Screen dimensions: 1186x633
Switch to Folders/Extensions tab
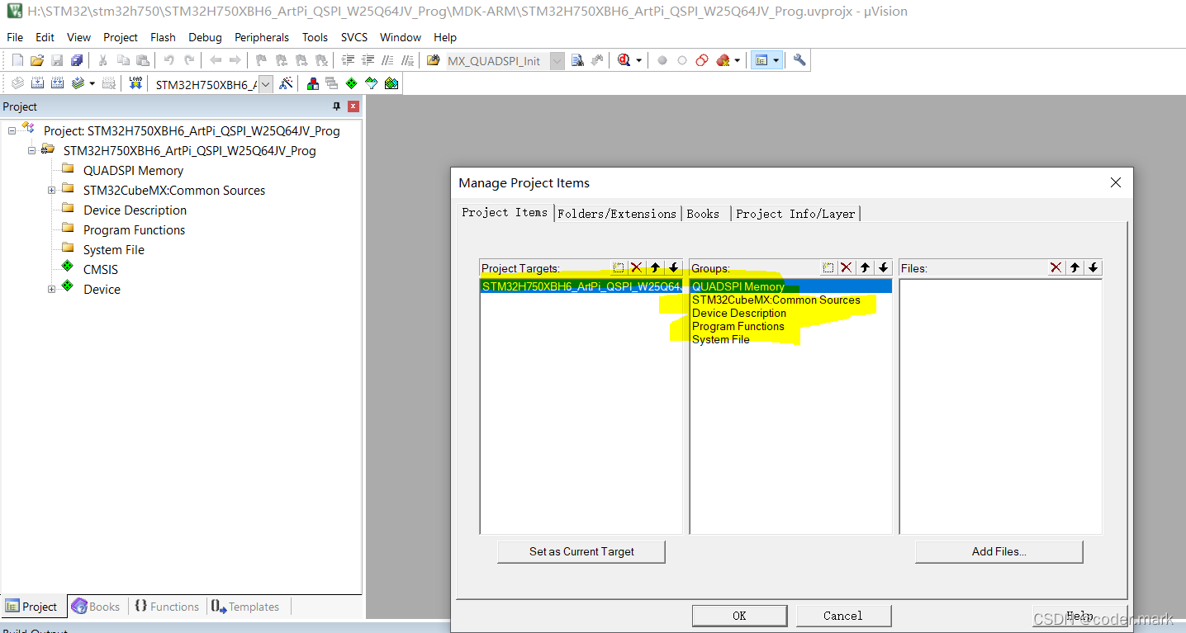click(x=617, y=213)
